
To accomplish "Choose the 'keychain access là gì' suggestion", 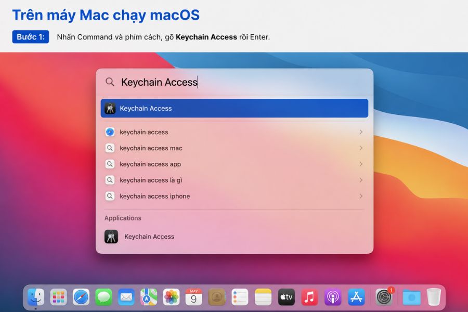I will coord(235,180).
